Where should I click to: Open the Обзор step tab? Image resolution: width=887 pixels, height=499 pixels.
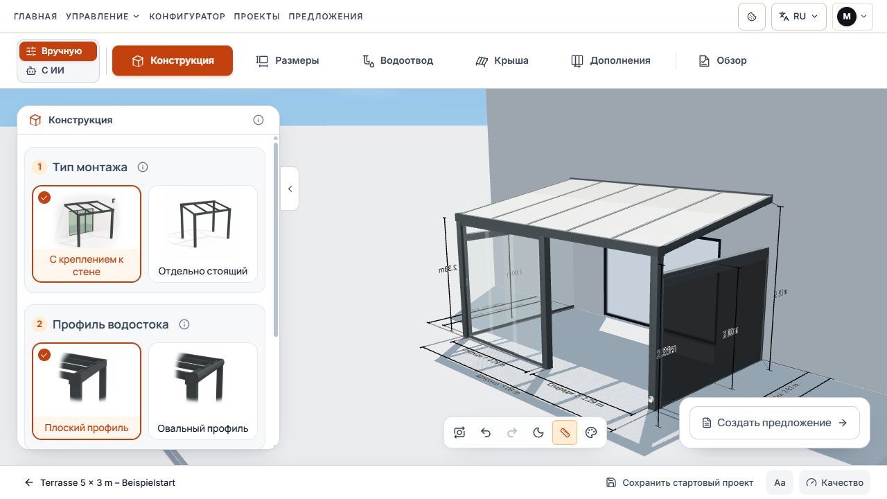[723, 60]
